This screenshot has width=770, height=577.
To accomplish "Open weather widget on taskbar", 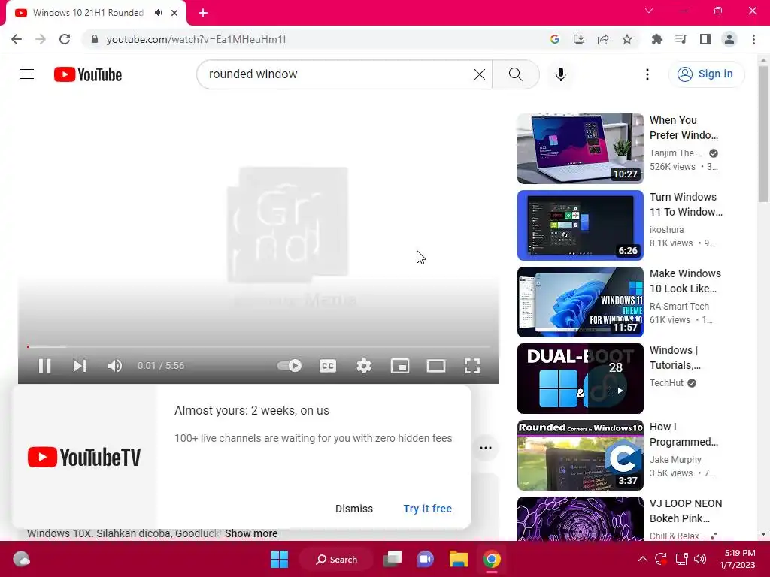I will (x=21, y=559).
